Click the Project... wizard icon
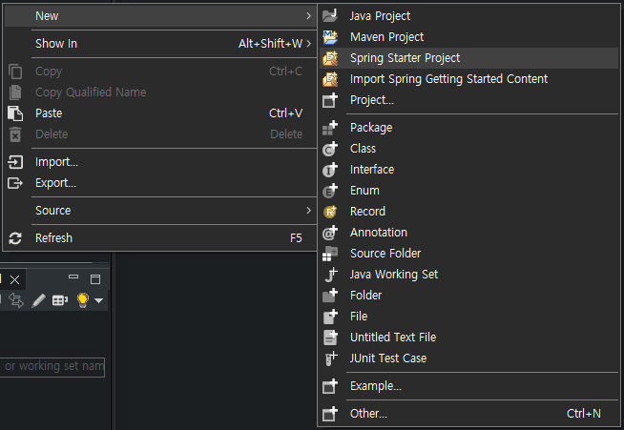The width and height of the screenshot is (624, 430). click(x=330, y=100)
